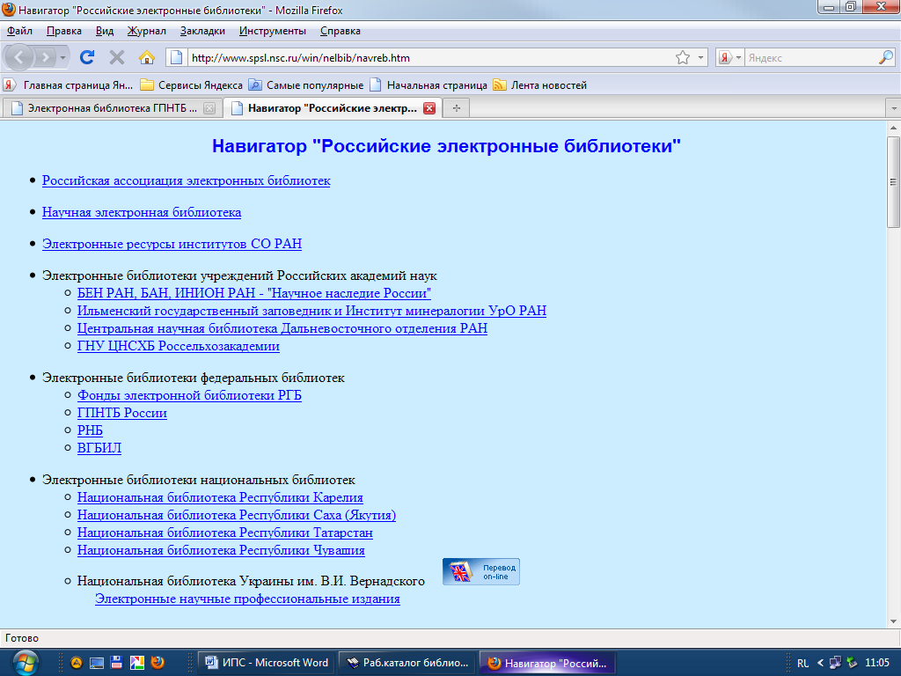Close the Электронная библиотека ГПНТБ tab
Viewport: 901px width, 676px height.
click(x=209, y=108)
